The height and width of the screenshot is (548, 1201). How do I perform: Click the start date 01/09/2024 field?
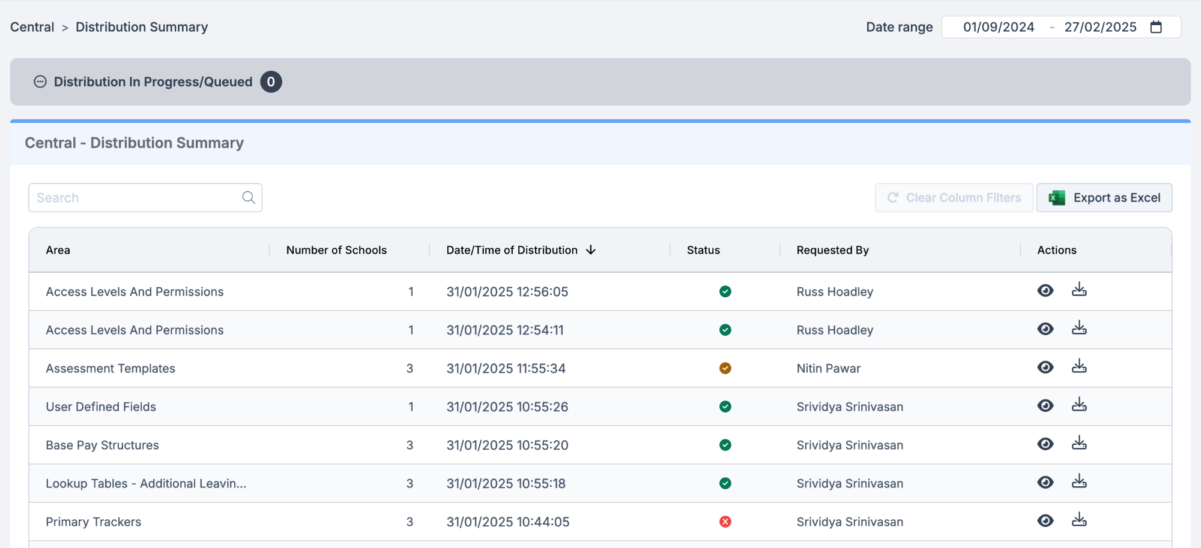tap(999, 27)
